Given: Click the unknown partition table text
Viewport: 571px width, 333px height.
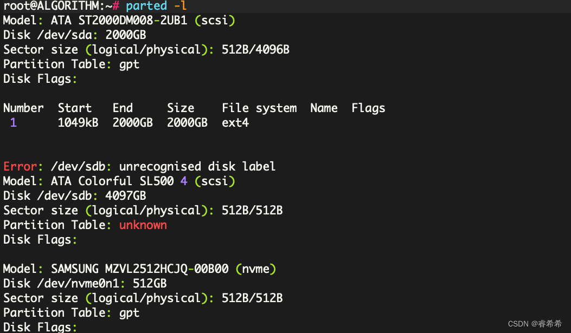Looking at the screenshot, I should point(143,225).
